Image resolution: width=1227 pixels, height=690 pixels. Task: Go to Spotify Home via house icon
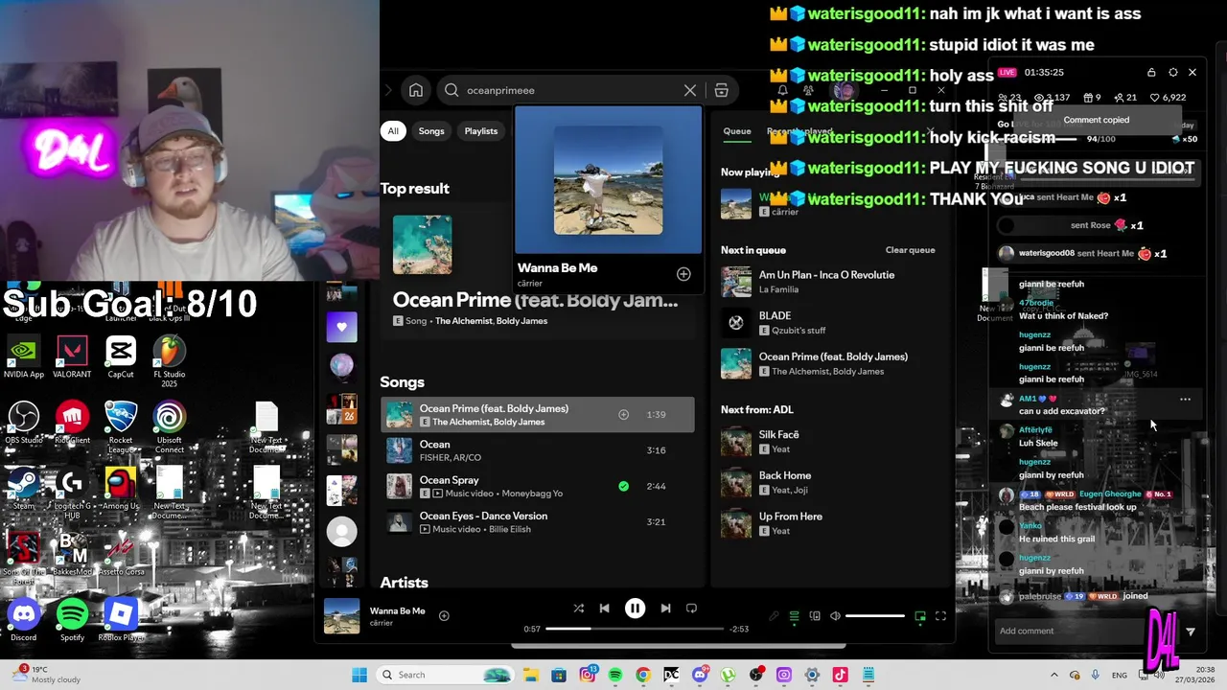coord(416,90)
